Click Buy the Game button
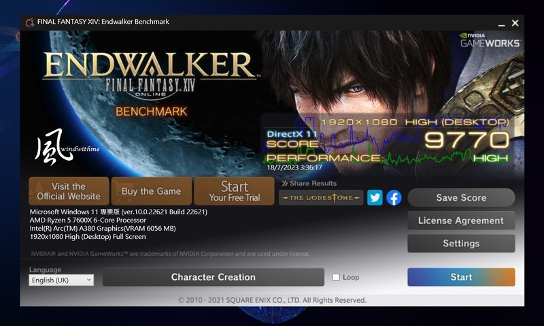Viewport: 544px width, 326px height. pyautogui.click(x=151, y=191)
